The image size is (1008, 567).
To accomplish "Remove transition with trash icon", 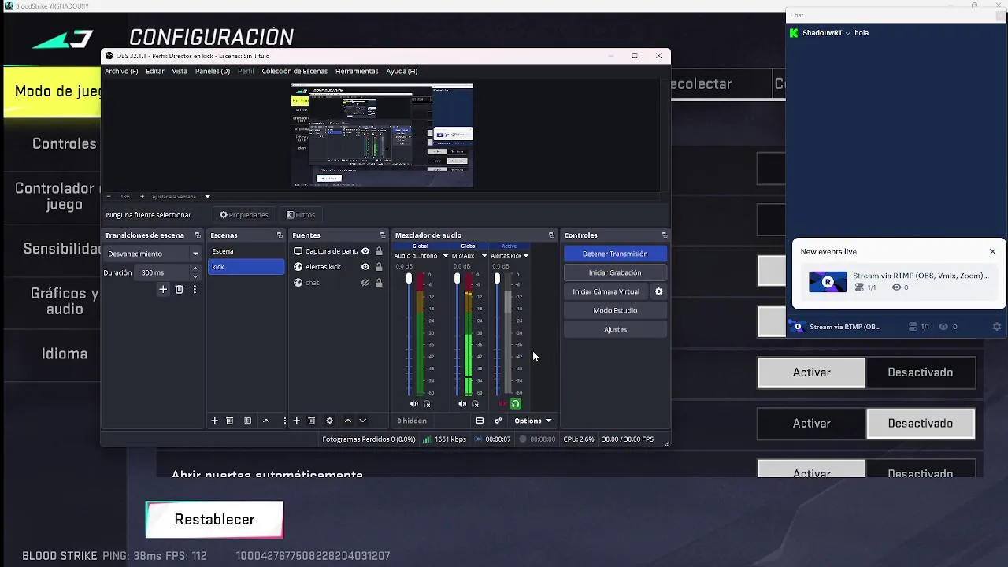I will point(180,290).
